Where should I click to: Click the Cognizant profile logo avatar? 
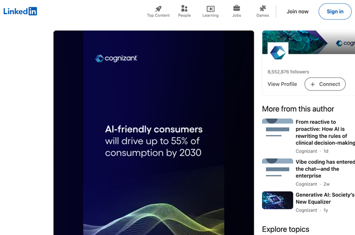(278, 53)
